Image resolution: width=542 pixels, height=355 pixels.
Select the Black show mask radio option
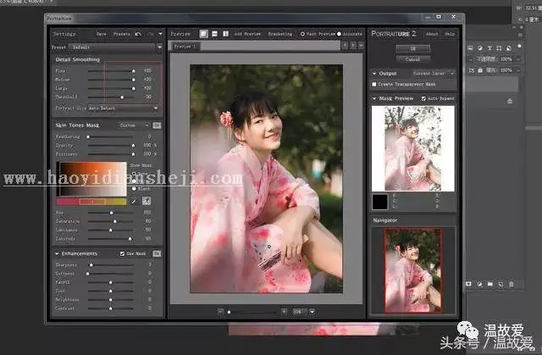point(134,189)
